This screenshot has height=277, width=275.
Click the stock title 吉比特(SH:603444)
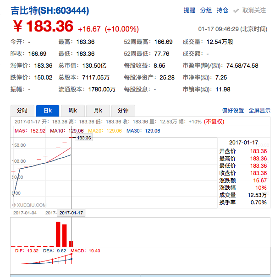(50, 11)
